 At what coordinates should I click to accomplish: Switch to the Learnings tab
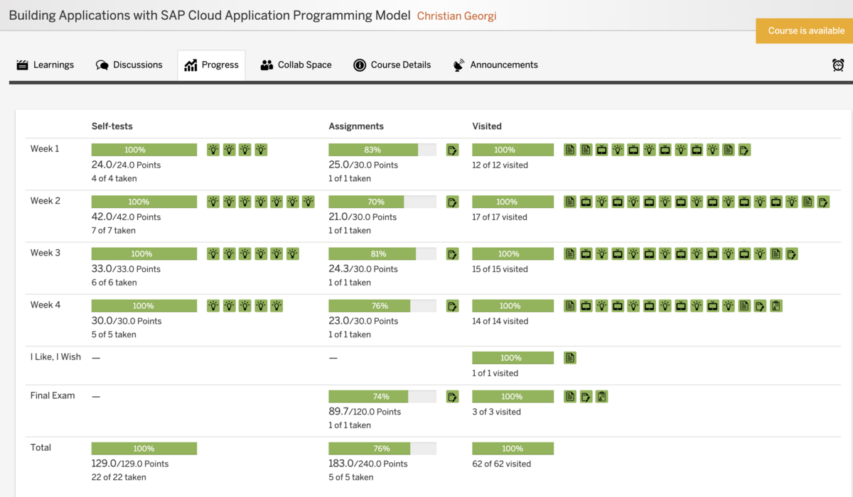tap(45, 65)
